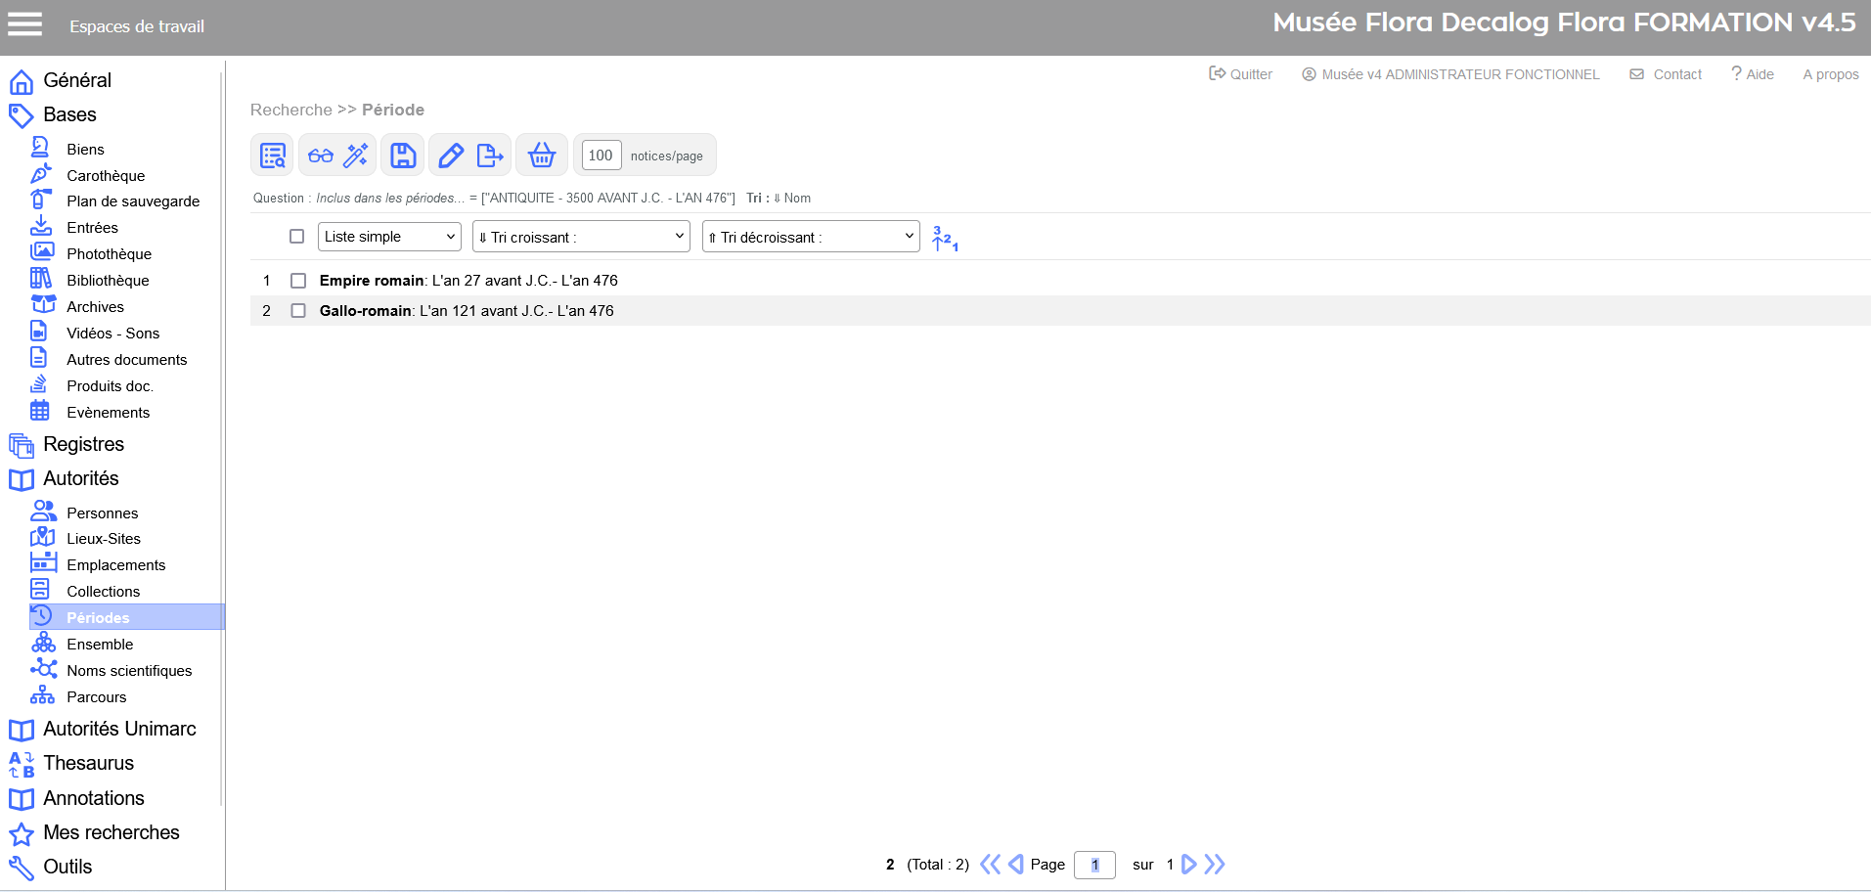Open the Empire romain record
The width and height of the screenshot is (1871, 892).
tap(372, 281)
